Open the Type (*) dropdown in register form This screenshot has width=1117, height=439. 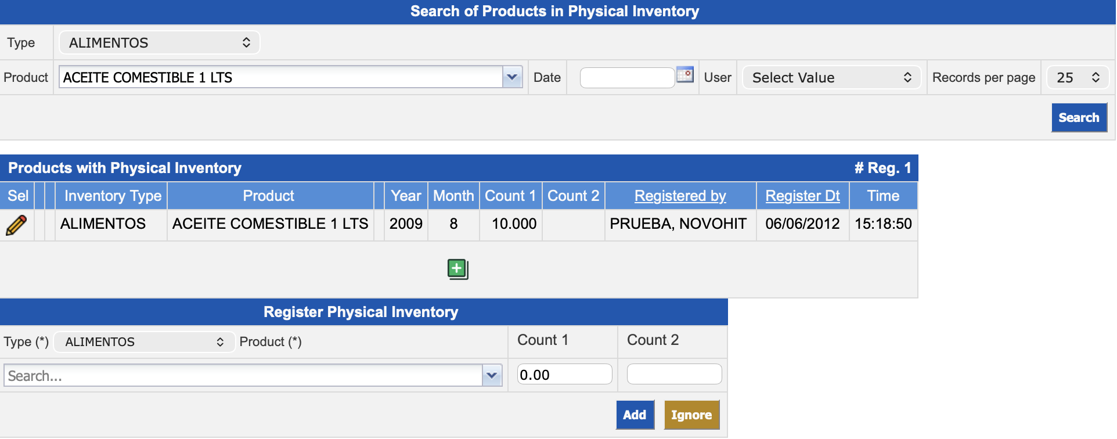click(144, 342)
